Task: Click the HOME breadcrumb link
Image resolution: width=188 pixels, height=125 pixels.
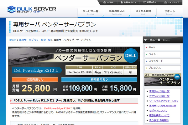Action: [12, 40]
